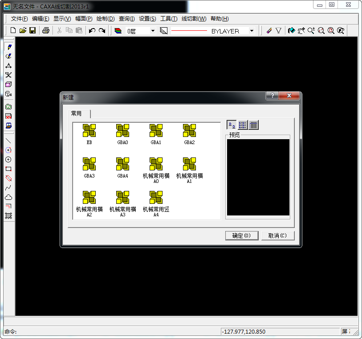The height and width of the screenshot is (339, 362).
Task: Switch to list view in dialog
Action: pyautogui.click(x=242, y=125)
